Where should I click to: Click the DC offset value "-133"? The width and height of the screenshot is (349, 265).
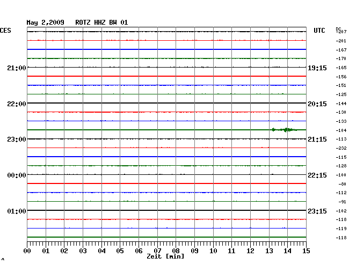[x=341, y=121]
